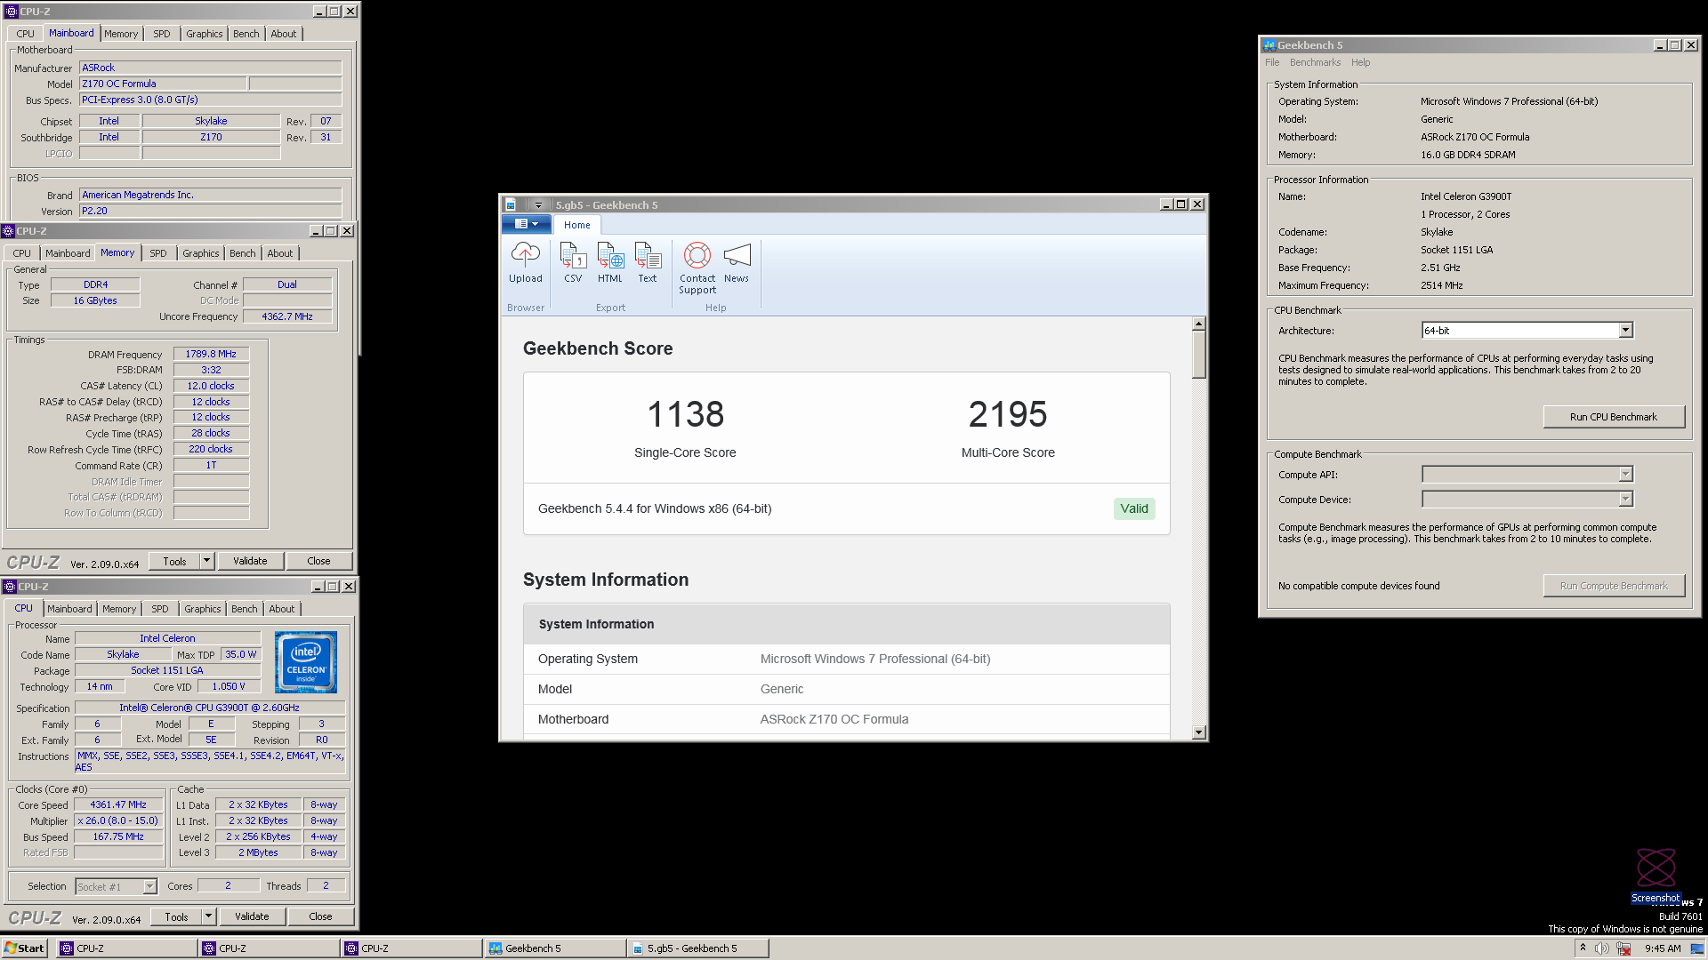The width and height of the screenshot is (1708, 960).
Task: Open Tools dropdown arrow in Memory CPU-Z window
Action: tap(206, 561)
